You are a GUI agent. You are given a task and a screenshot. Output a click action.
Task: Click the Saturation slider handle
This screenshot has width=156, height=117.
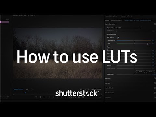tap(134, 74)
